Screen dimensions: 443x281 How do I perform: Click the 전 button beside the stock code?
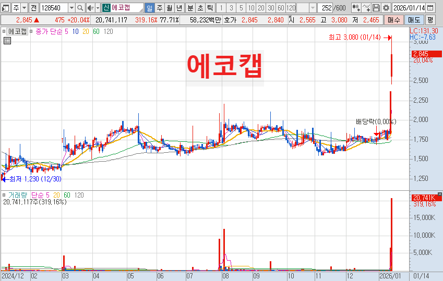pos(33,8)
